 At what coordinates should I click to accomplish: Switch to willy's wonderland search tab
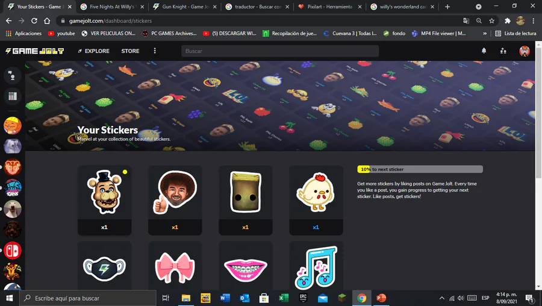pyautogui.click(x=401, y=7)
